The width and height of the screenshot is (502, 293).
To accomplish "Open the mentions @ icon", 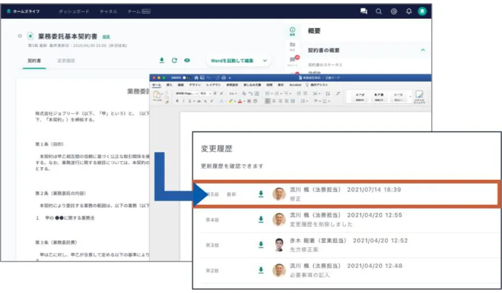I will [x=394, y=11].
